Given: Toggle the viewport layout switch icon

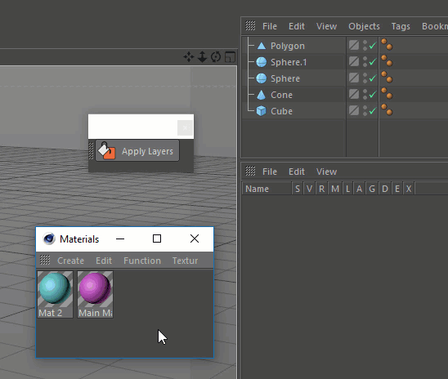Looking at the screenshot, I should 230,57.
